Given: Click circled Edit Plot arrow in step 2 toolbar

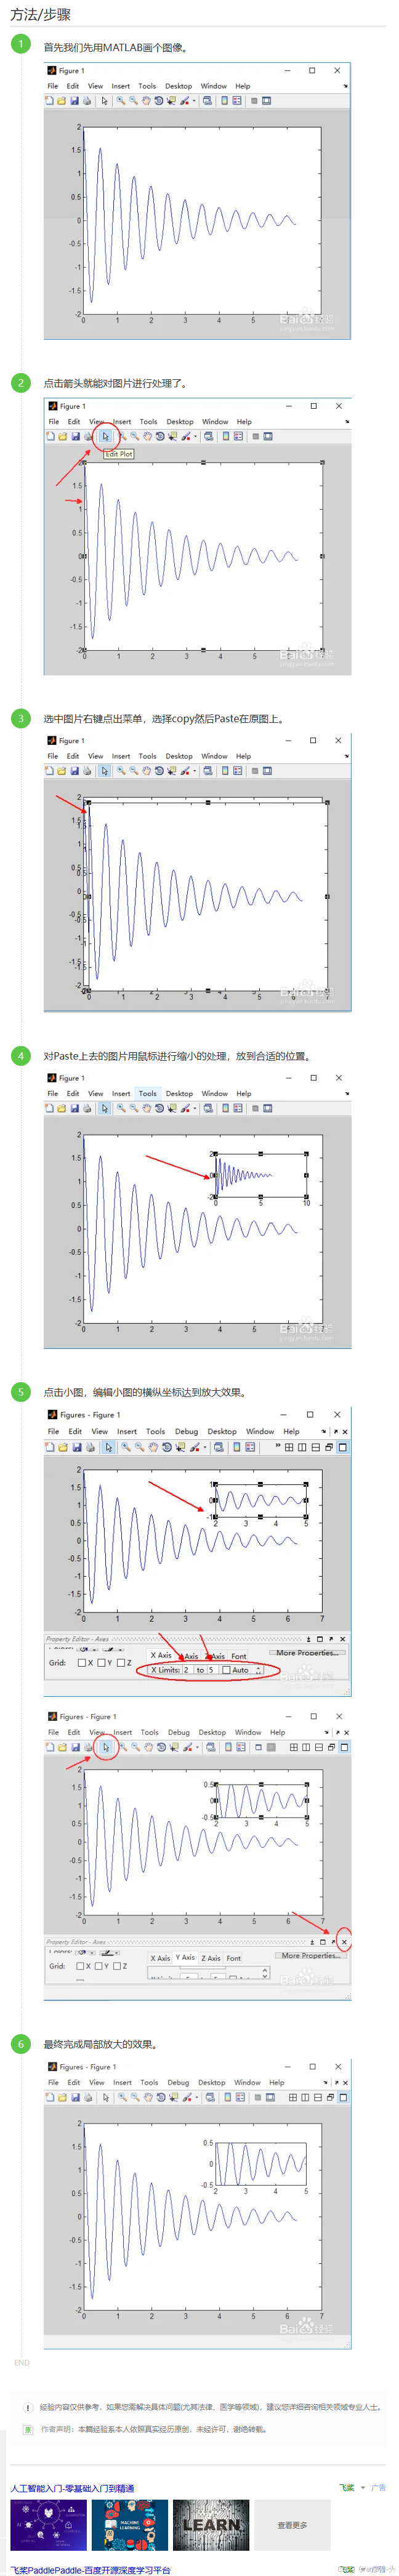Looking at the screenshot, I should point(105,437).
